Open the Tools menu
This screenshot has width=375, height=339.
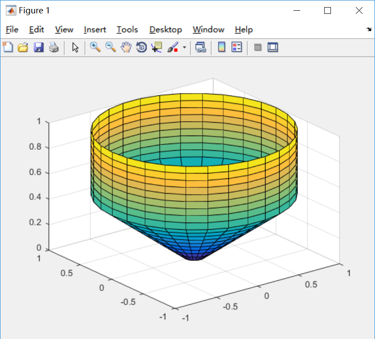point(127,30)
